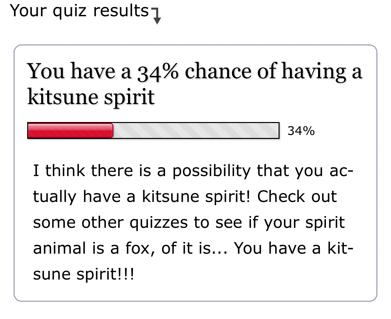Click the "Check out" text in description
This screenshot has width=391, height=319.
[297, 197]
